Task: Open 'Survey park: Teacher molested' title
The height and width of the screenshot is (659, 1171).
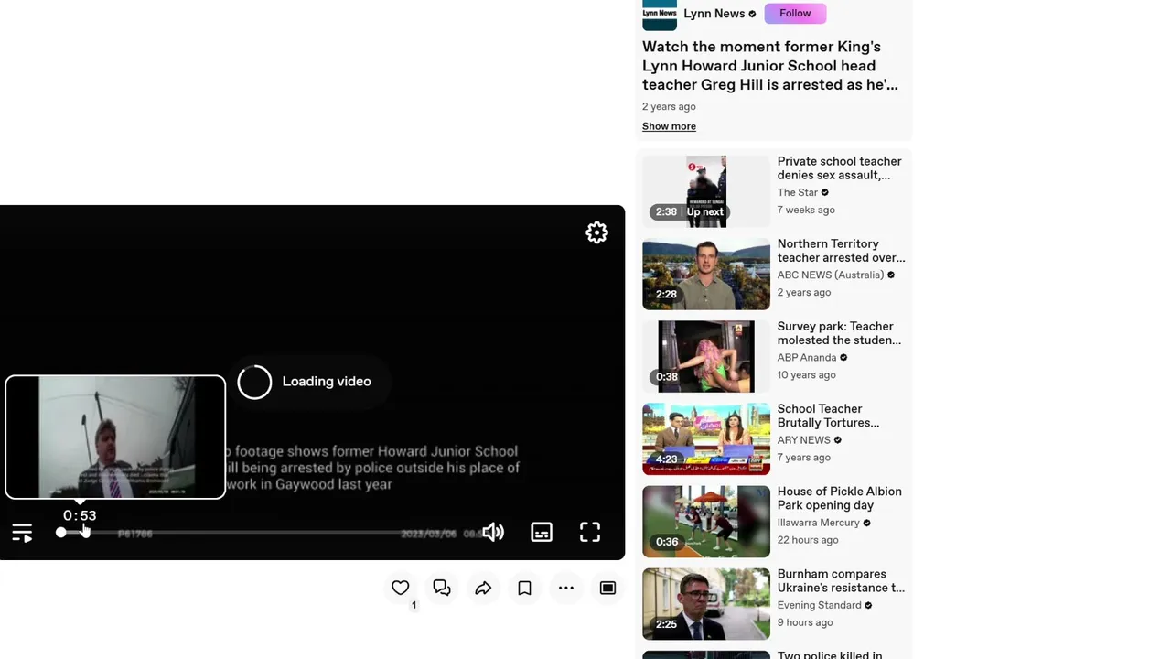Action: [x=839, y=333]
